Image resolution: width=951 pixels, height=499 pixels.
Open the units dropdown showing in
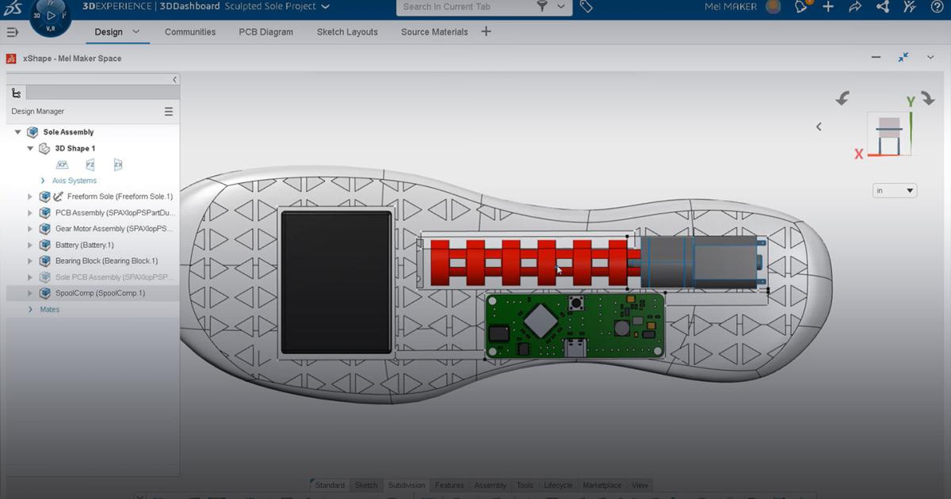[894, 190]
